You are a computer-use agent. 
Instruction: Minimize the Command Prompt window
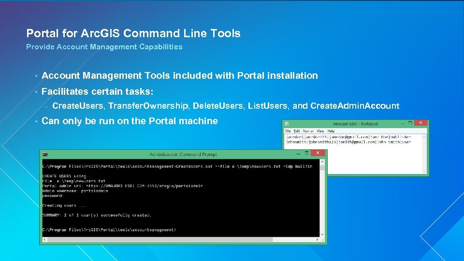tap(298, 153)
